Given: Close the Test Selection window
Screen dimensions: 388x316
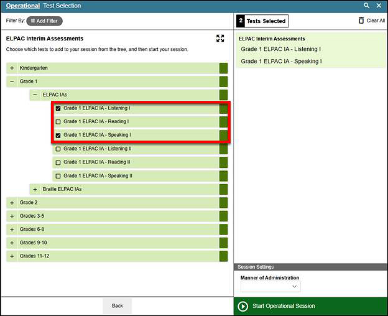Looking at the screenshot, I should pos(379,6).
